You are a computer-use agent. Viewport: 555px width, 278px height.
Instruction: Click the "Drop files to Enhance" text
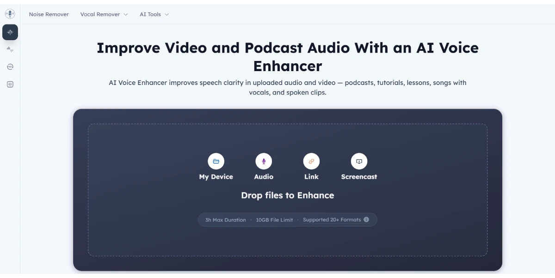pyautogui.click(x=288, y=195)
